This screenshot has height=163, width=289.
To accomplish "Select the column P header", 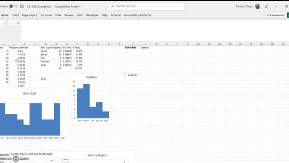I will coord(77,44).
